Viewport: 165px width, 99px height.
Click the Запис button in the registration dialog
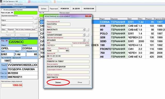coord(58,82)
